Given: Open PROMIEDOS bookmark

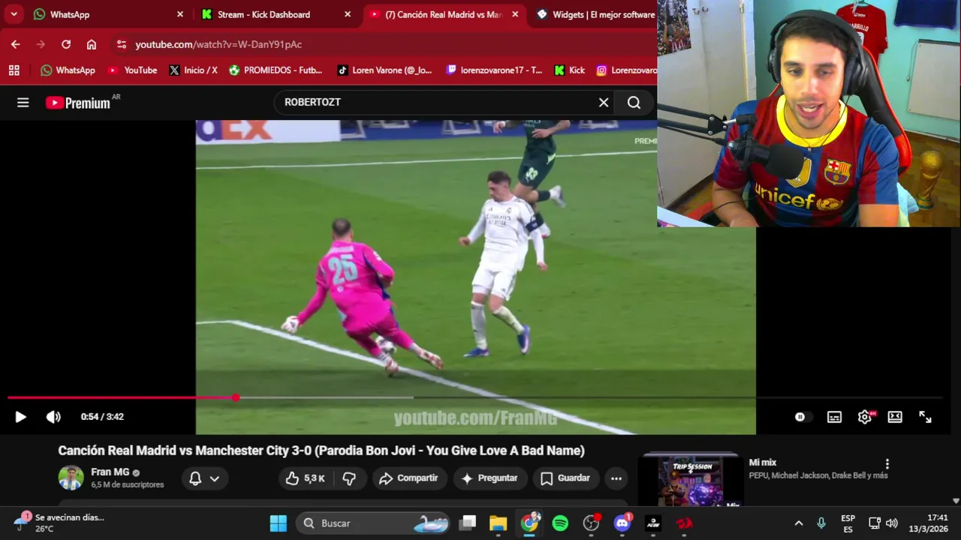Looking at the screenshot, I should [x=276, y=70].
